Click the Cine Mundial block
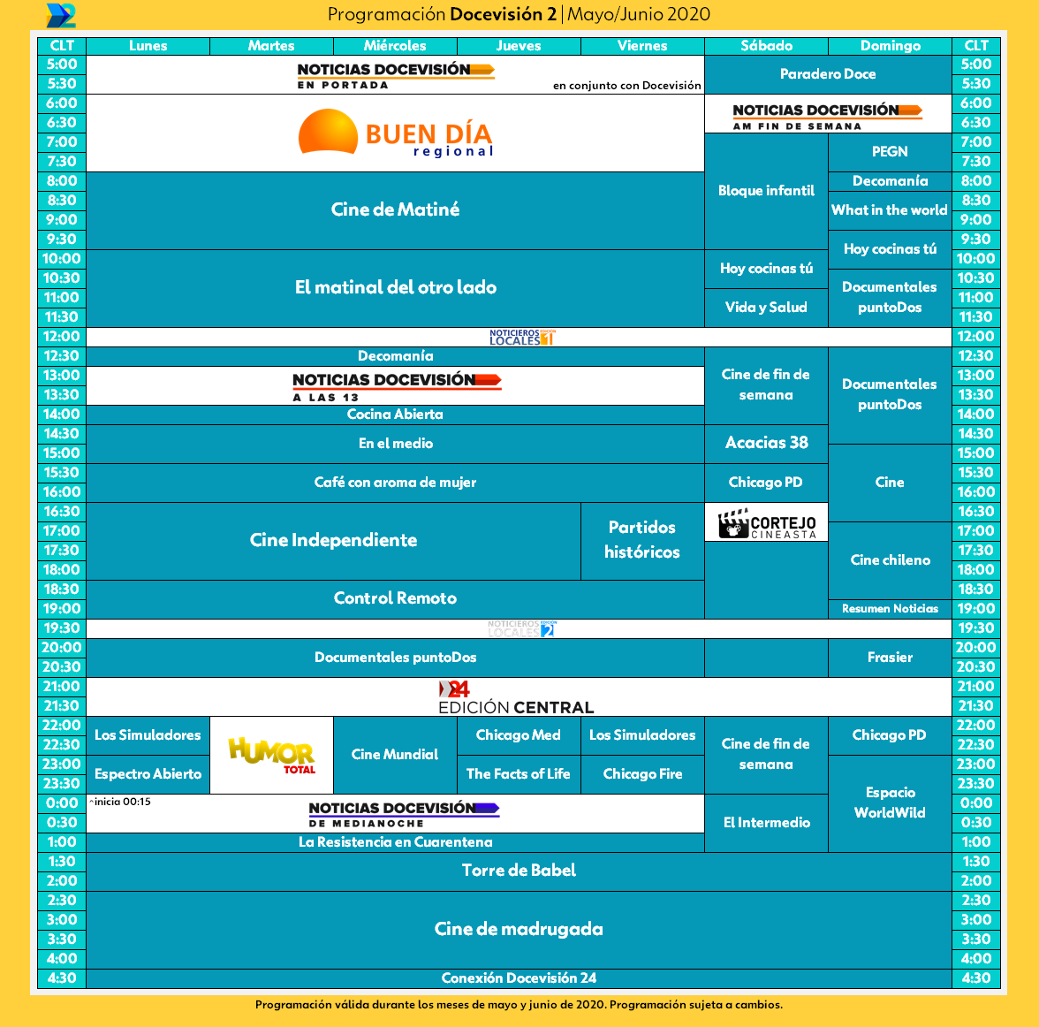1039x1027 pixels. (395, 755)
